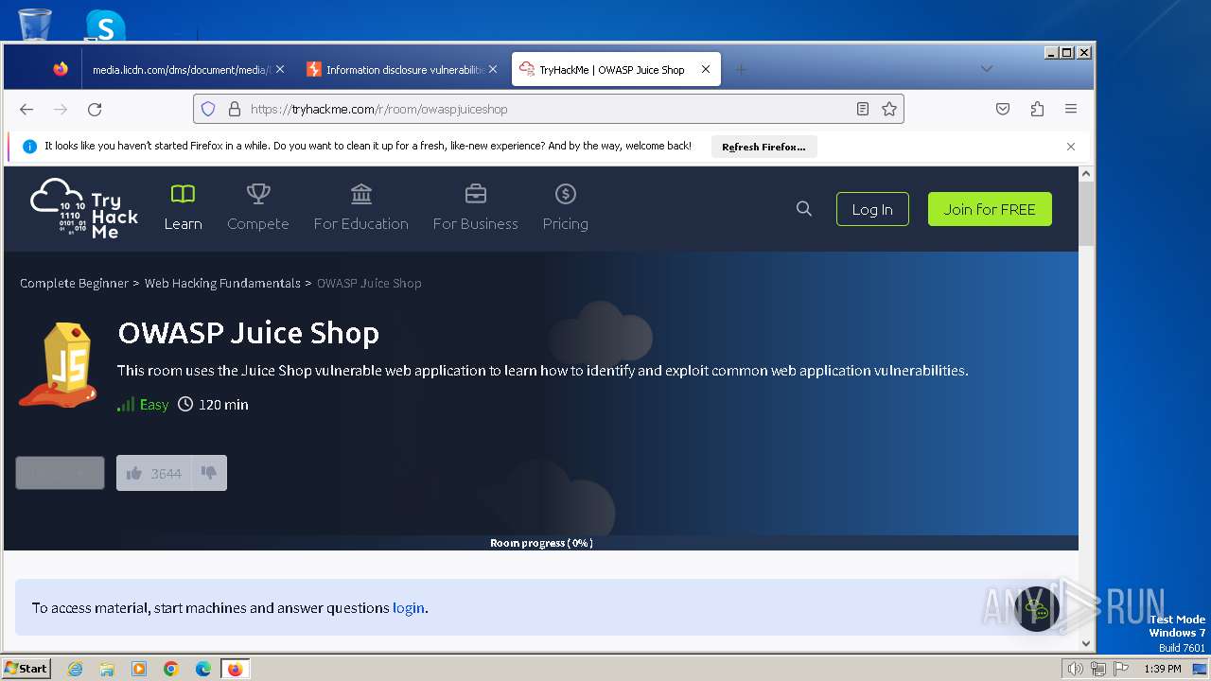Click the scrollbar down arrow
Viewport: 1211px width, 681px height.
[x=1086, y=644]
